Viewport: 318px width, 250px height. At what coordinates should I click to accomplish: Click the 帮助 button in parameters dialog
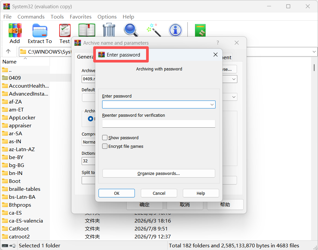[x=225, y=205]
